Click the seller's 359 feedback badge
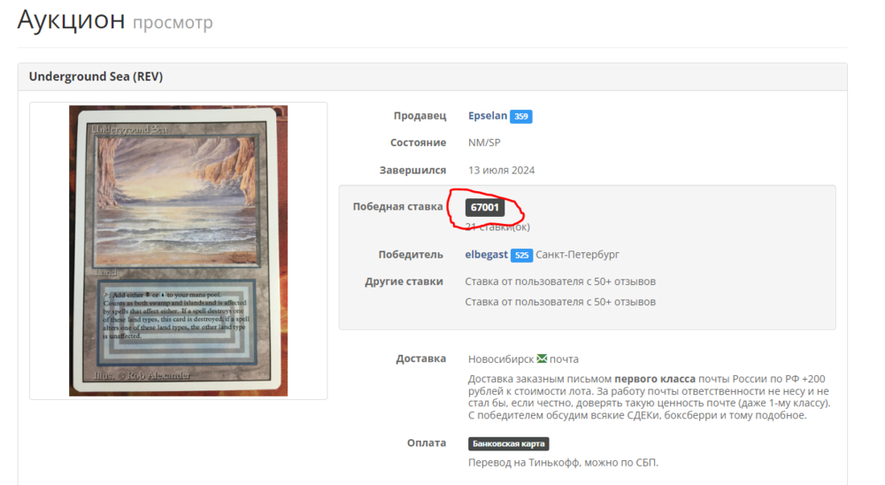The image size is (885, 485). [521, 116]
